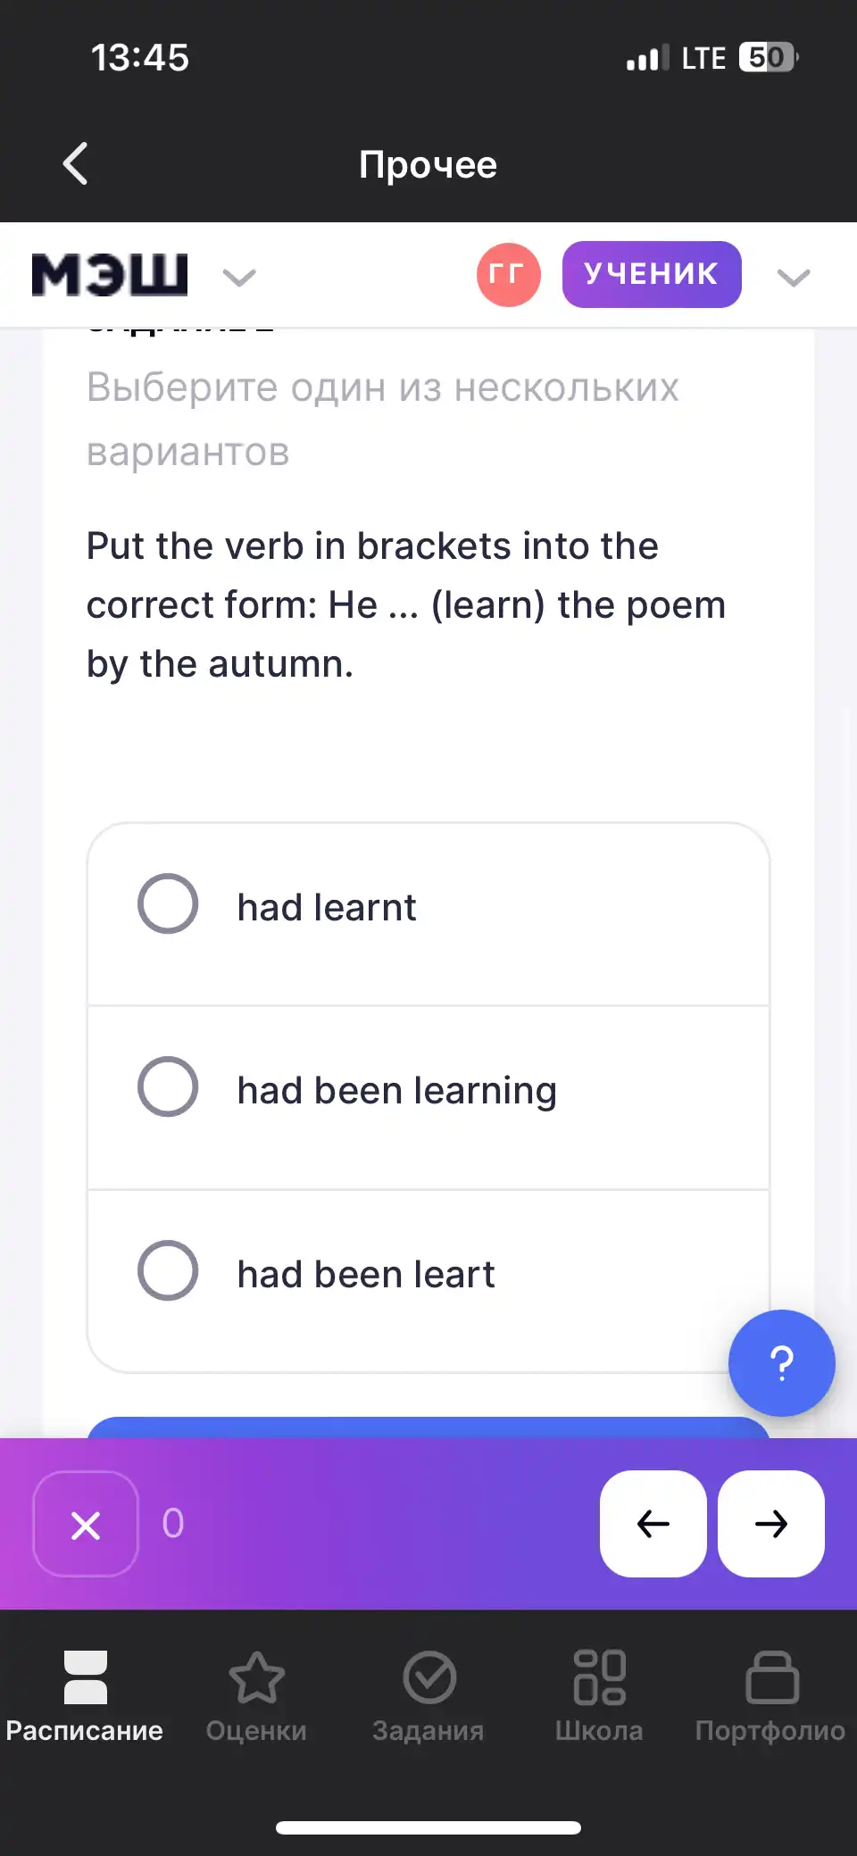The image size is (857, 1856).
Task: Go back using the header chevron arrow
Action: [x=76, y=164]
